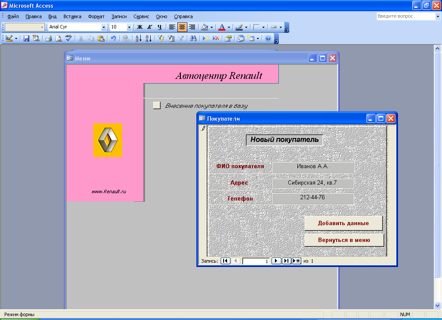The height and width of the screenshot is (320, 442).
Task: Toggle center text alignment
Action: [x=182, y=27]
